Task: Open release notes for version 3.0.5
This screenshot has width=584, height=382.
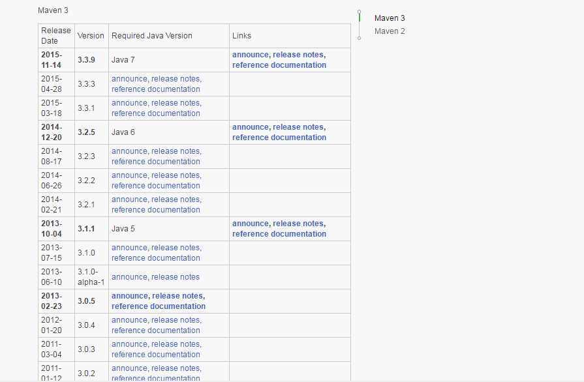Action: click(x=177, y=296)
